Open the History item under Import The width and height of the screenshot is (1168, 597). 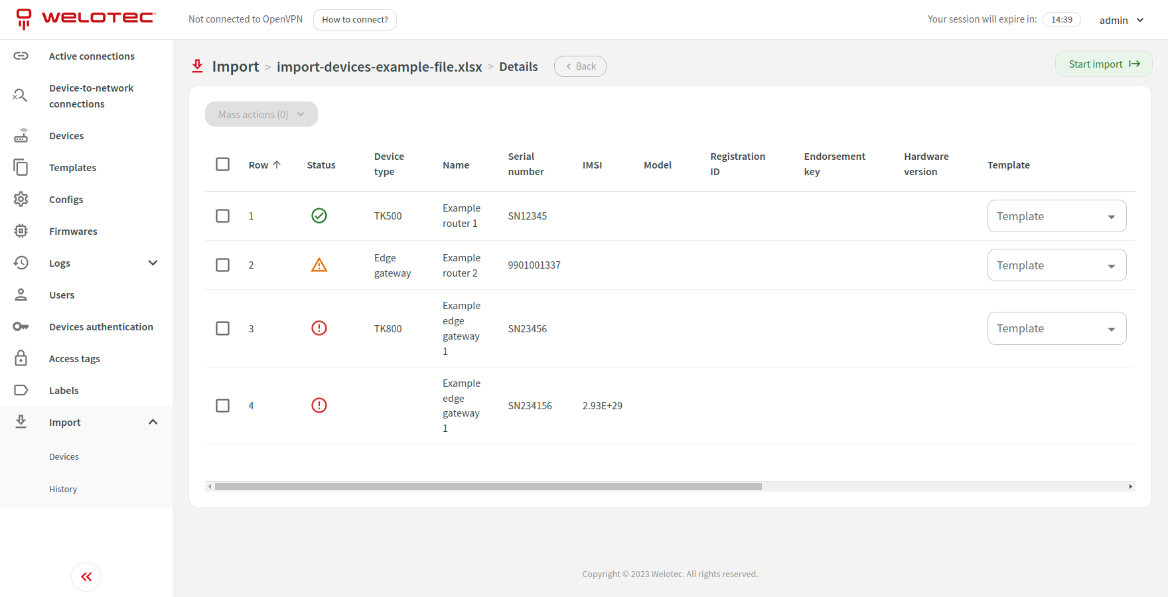tap(63, 490)
